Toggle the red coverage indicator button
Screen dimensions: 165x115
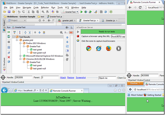[71, 33]
